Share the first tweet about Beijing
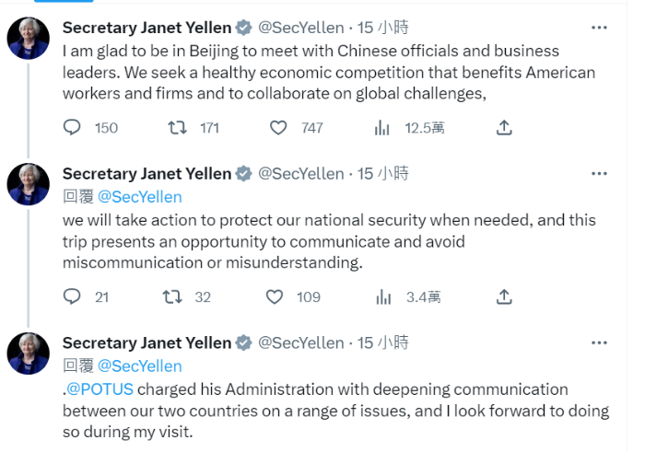The height and width of the screenshot is (452, 645). (x=504, y=128)
